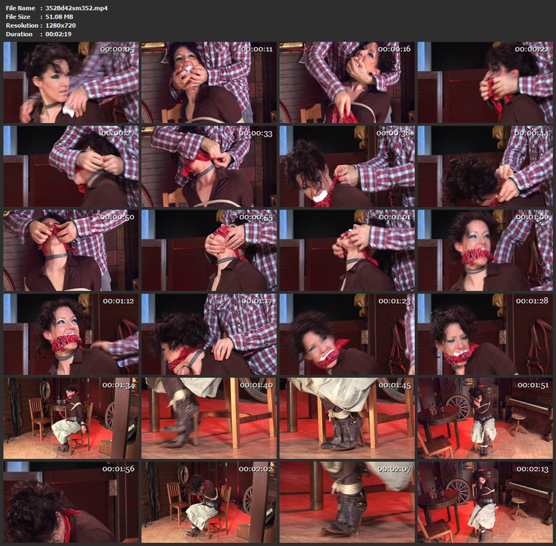The height and width of the screenshot is (546, 556).
Task: Open the frame at timestamp 00:01:01
Action: pyautogui.click(x=347, y=250)
